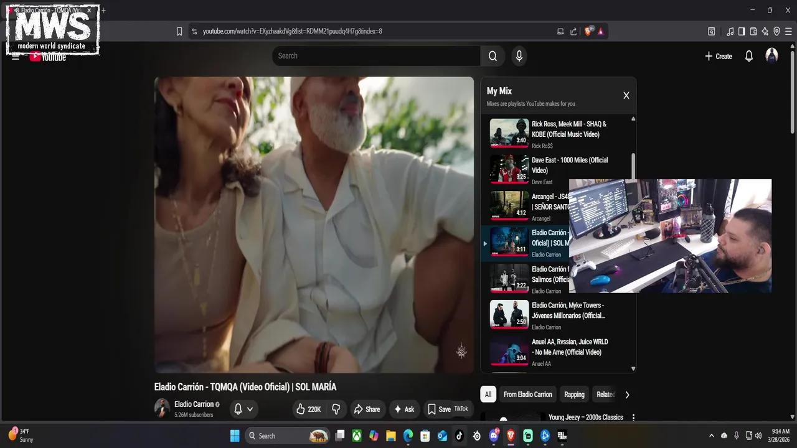Dislike the TQMQA video

tap(336, 409)
